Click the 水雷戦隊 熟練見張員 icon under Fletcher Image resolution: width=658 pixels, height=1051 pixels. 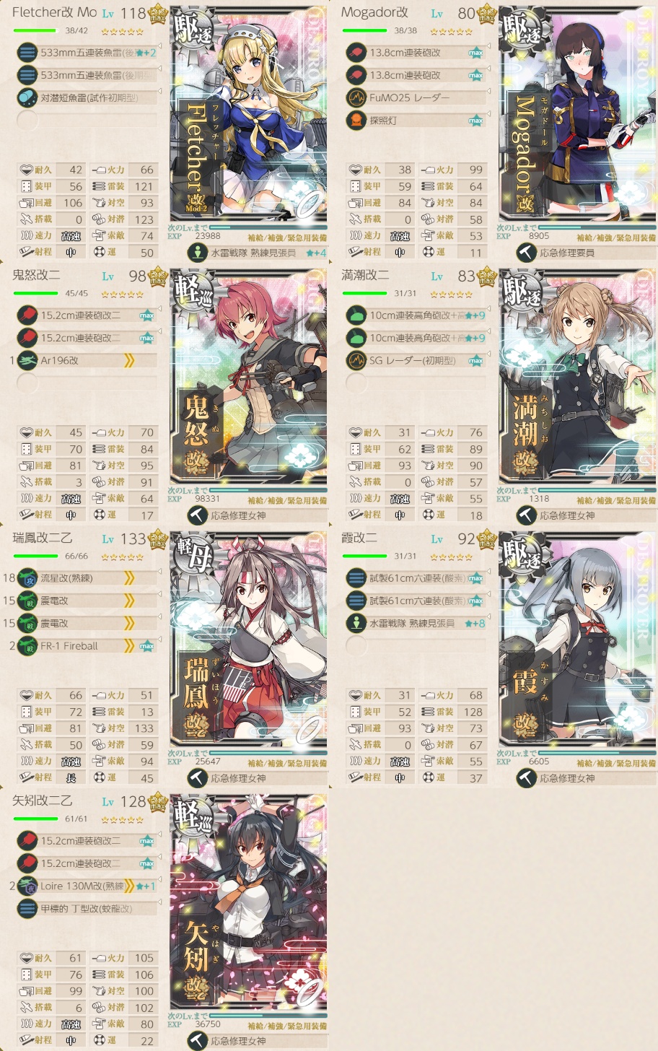pos(197,253)
